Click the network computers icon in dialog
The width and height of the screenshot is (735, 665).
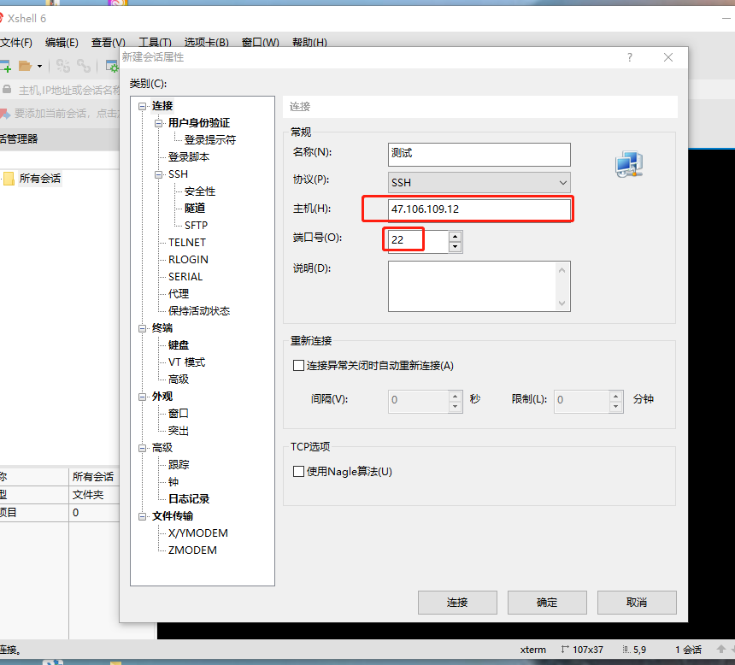628,164
